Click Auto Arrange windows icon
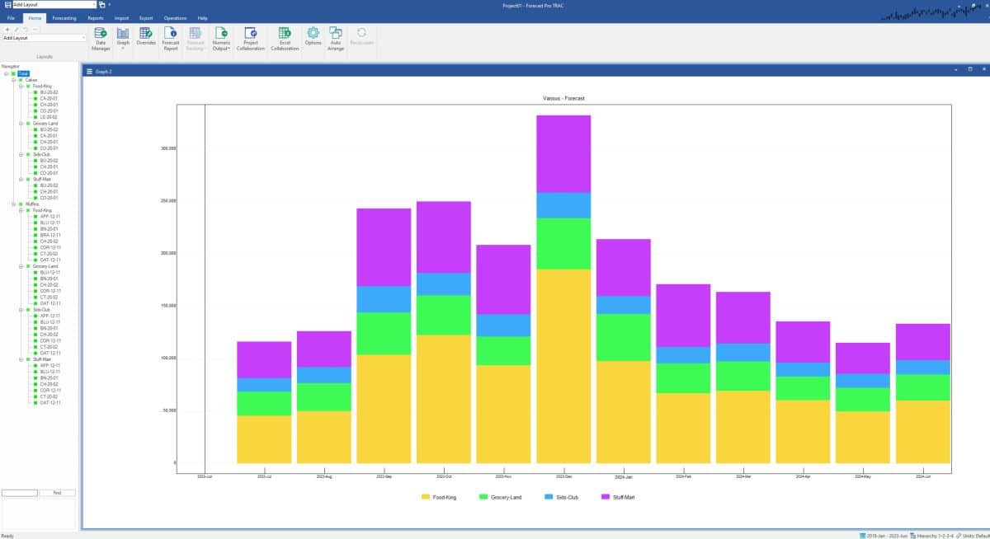990x539 pixels. pyautogui.click(x=336, y=39)
